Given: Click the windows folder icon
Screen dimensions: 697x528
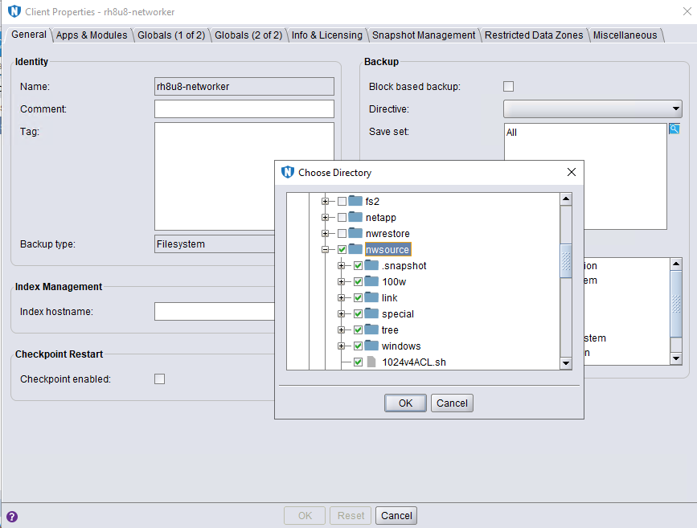Looking at the screenshot, I should tap(371, 346).
